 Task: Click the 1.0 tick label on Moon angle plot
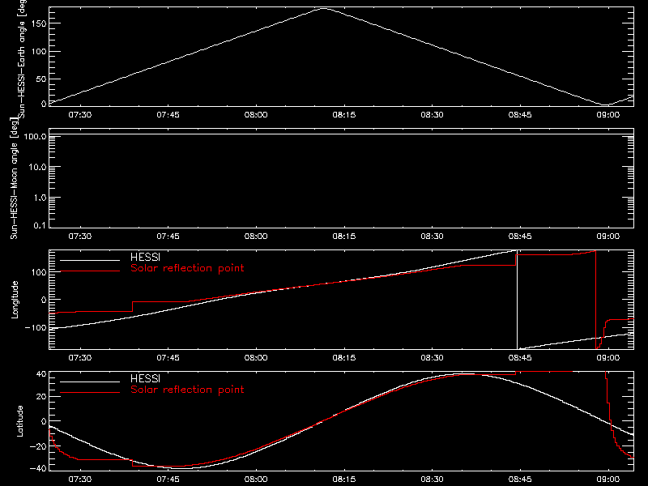click(40, 198)
